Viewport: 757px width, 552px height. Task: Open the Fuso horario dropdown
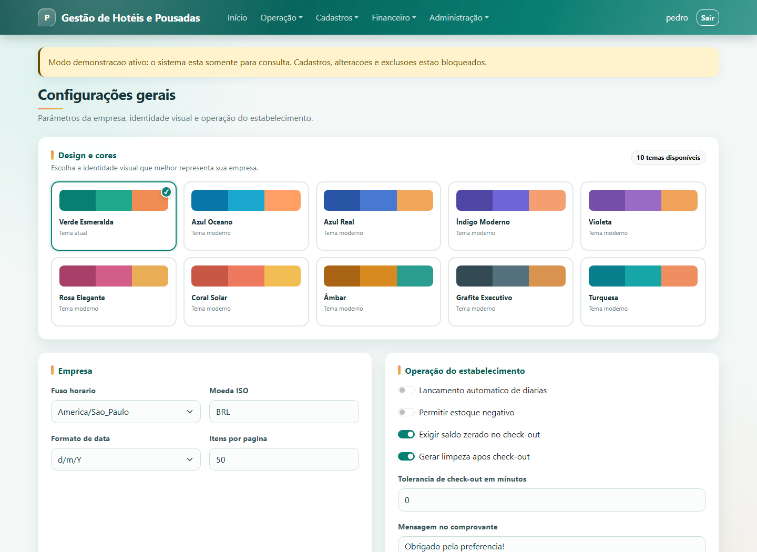[x=126, y=412]
